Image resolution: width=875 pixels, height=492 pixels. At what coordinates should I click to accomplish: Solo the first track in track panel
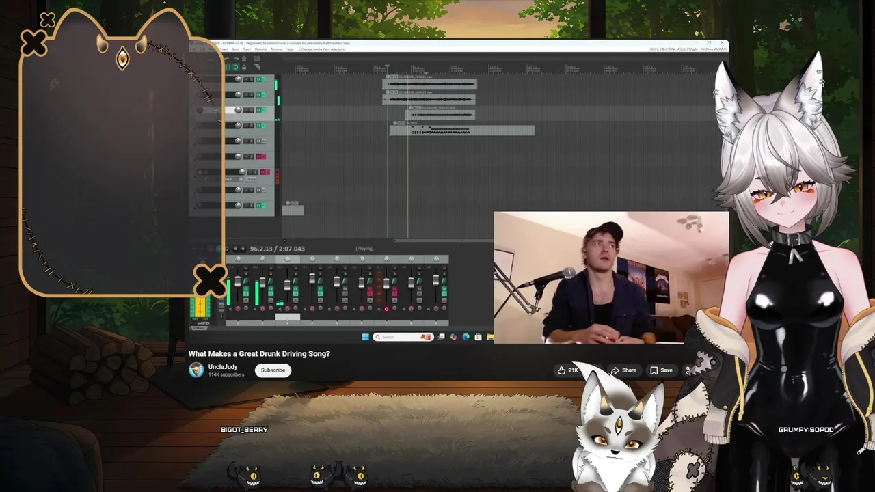(252, 79)
